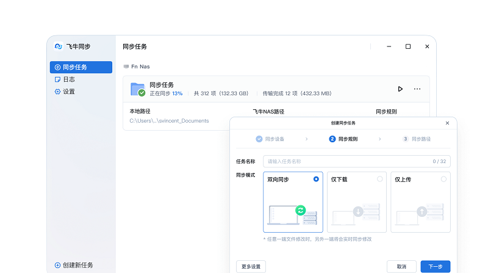Select the 双向同步 radio button

pyautogui.click(x=316, y=179)
